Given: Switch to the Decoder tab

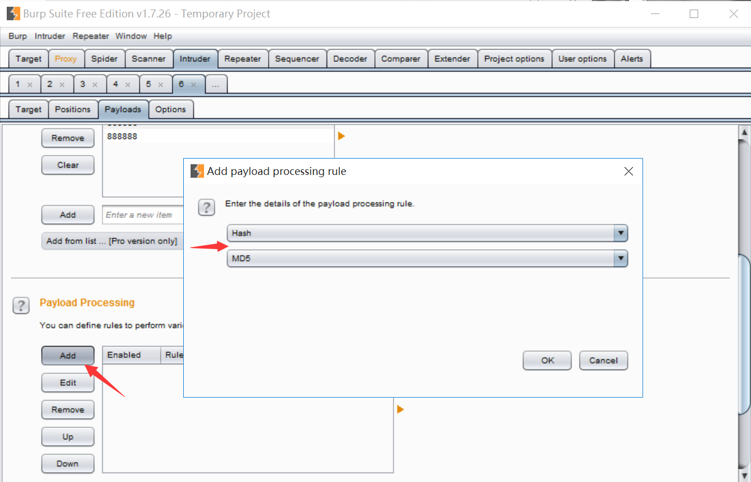Looking at the screenshot, I should [x=350, y=58].
